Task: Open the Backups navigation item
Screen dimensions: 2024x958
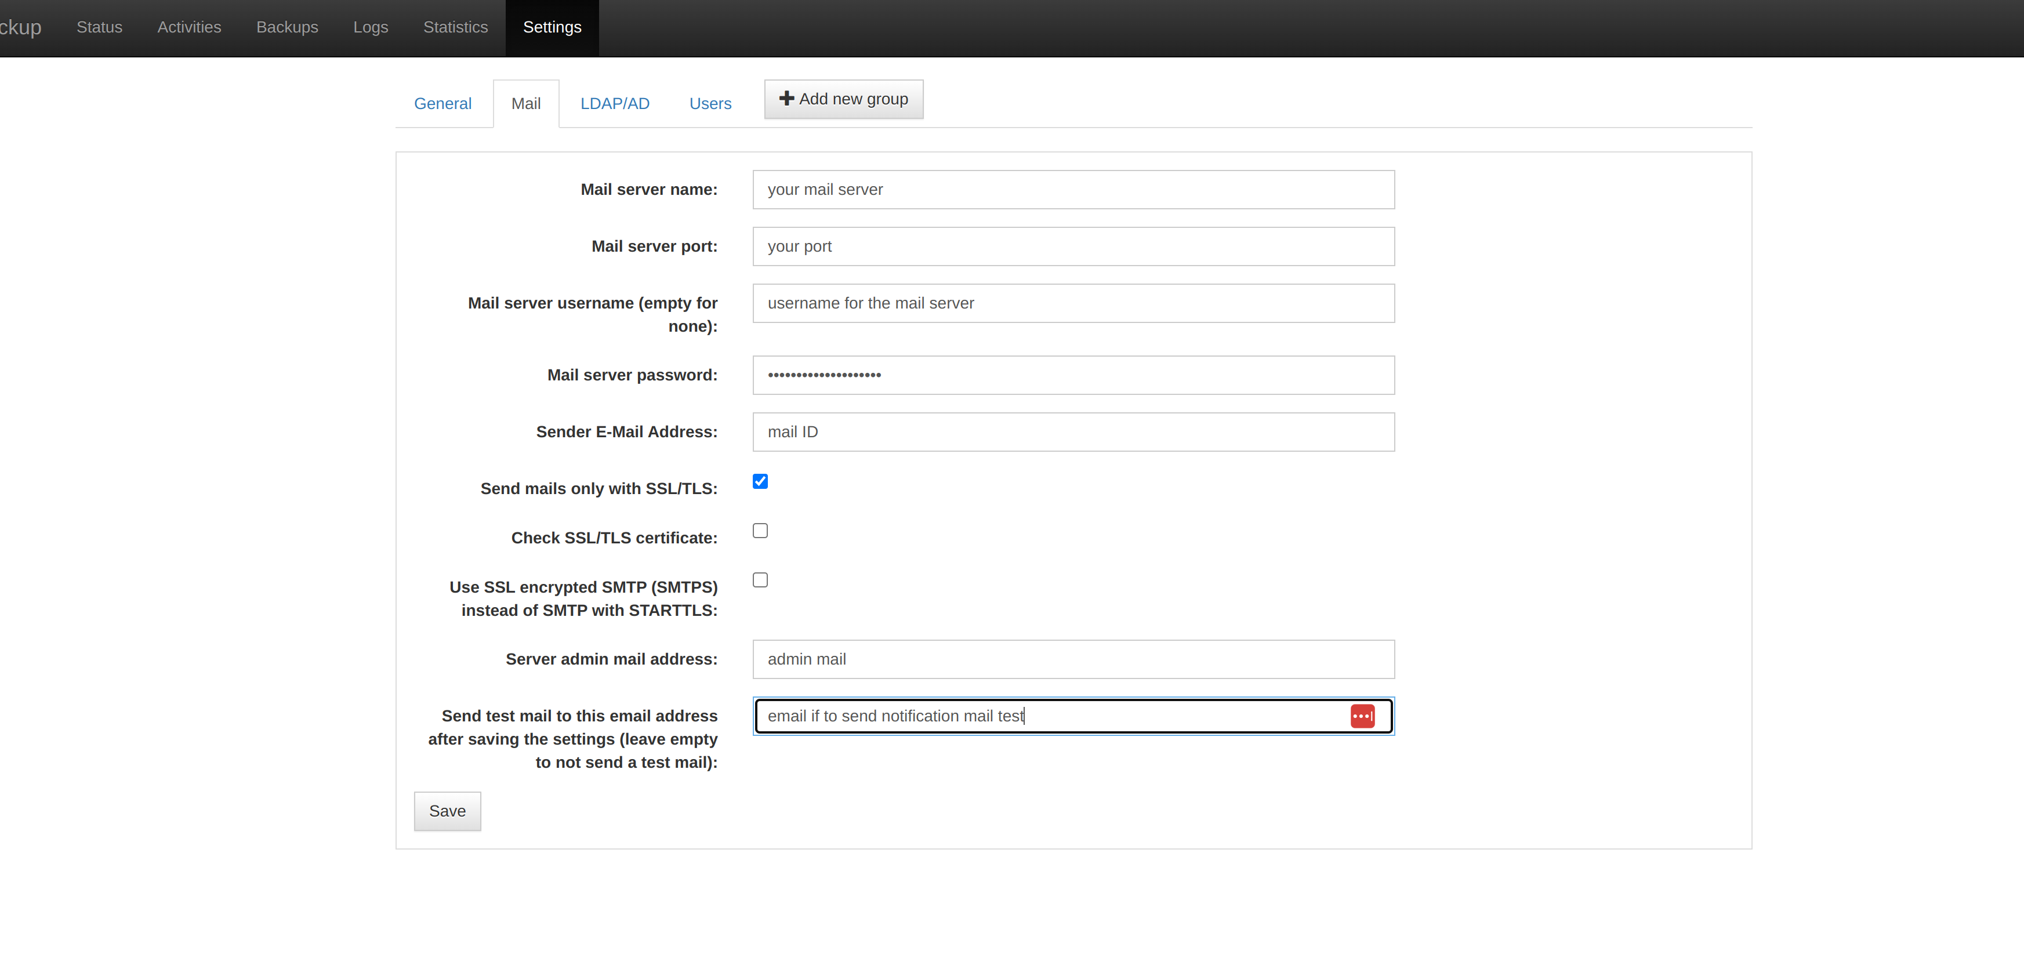Action: [287, 27]
